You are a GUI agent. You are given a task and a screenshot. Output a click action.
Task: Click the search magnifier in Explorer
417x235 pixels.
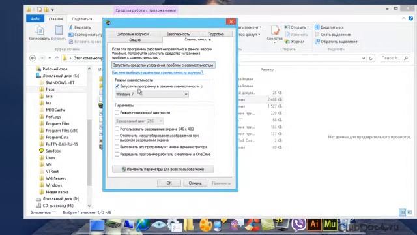(x=406, y=58)
